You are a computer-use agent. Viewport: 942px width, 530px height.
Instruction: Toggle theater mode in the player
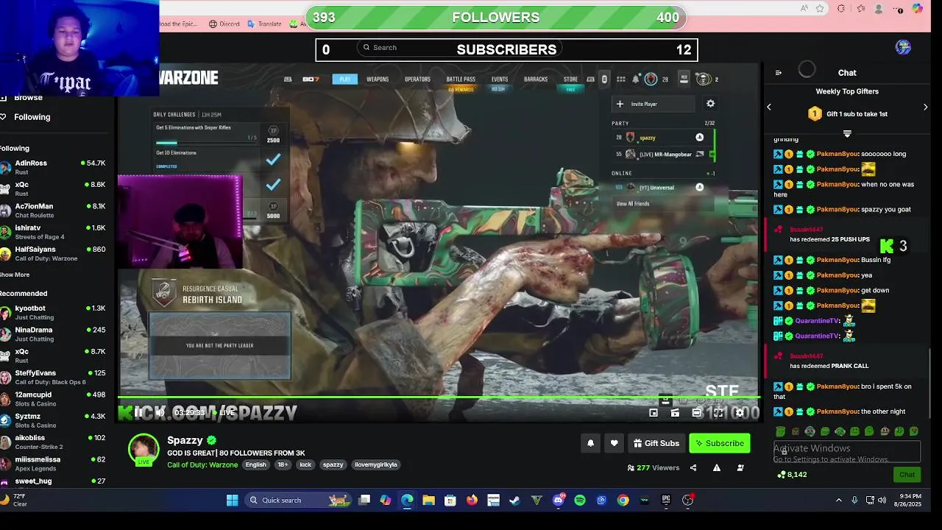696,413
